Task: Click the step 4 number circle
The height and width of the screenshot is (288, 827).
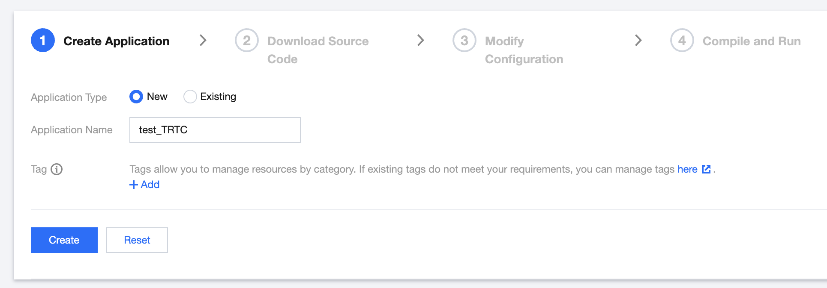Action: pyautogui.click(x=682, y=41)
